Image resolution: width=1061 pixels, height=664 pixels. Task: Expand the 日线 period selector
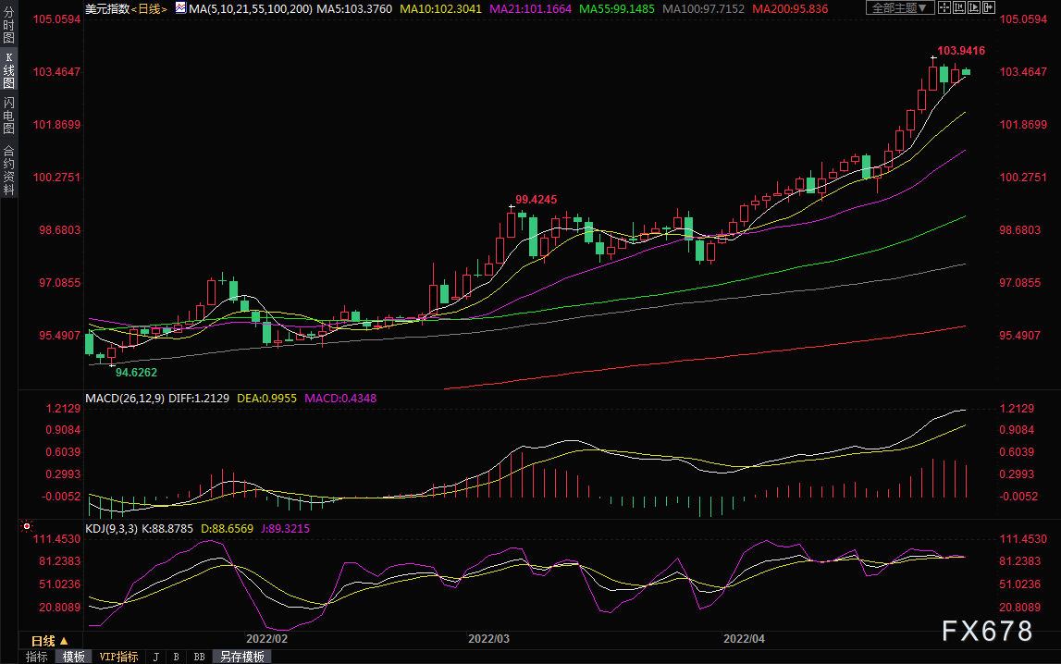51,640
